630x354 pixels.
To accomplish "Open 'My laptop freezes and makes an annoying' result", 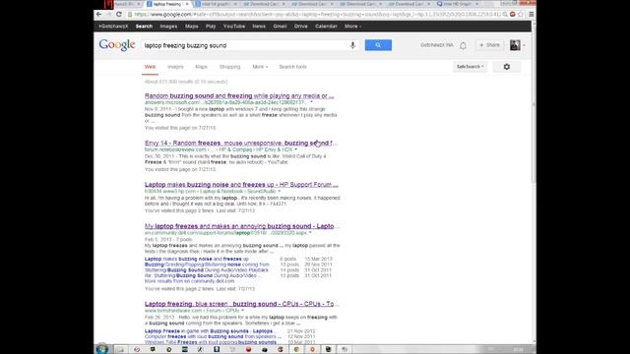I will (241, 226).
